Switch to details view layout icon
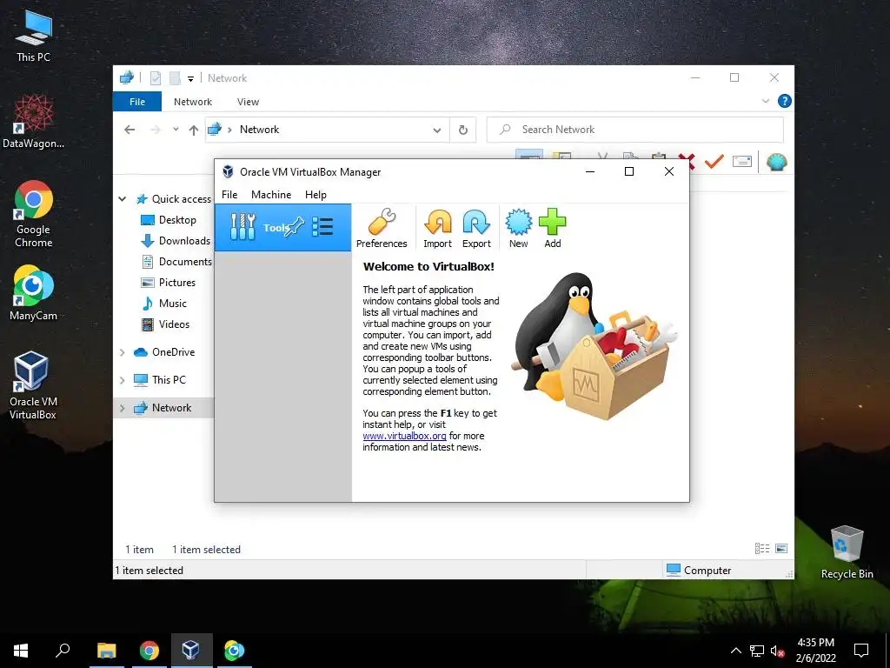Screen dimensions: 890x668 pyautogui.click(x=762, y=548)
